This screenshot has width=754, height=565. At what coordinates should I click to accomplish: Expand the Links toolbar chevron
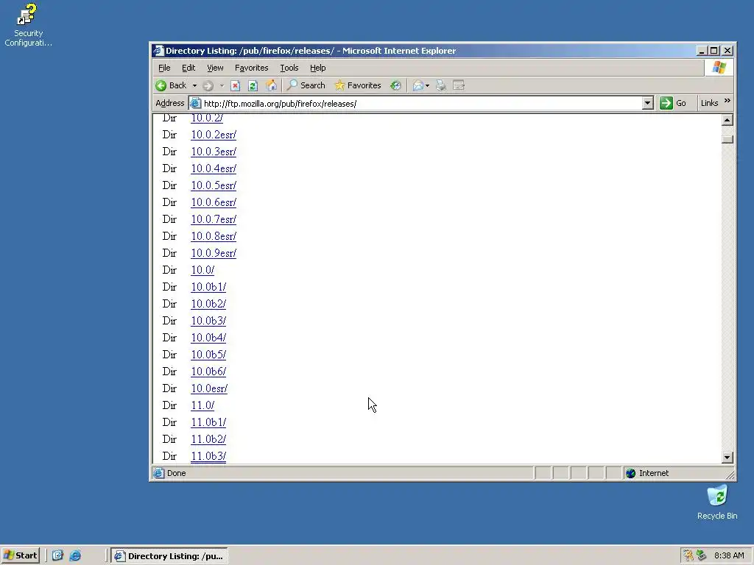[x=727, y=101]
